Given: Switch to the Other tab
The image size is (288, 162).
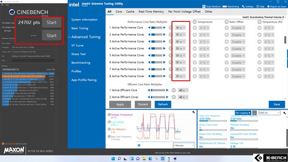Looking at the screenshot, I should point(209,12).
